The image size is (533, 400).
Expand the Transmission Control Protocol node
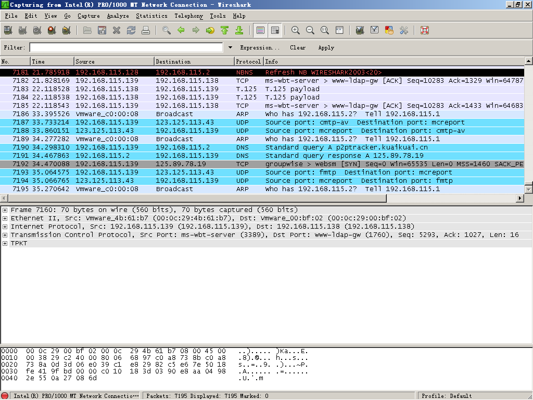(5, 235)
